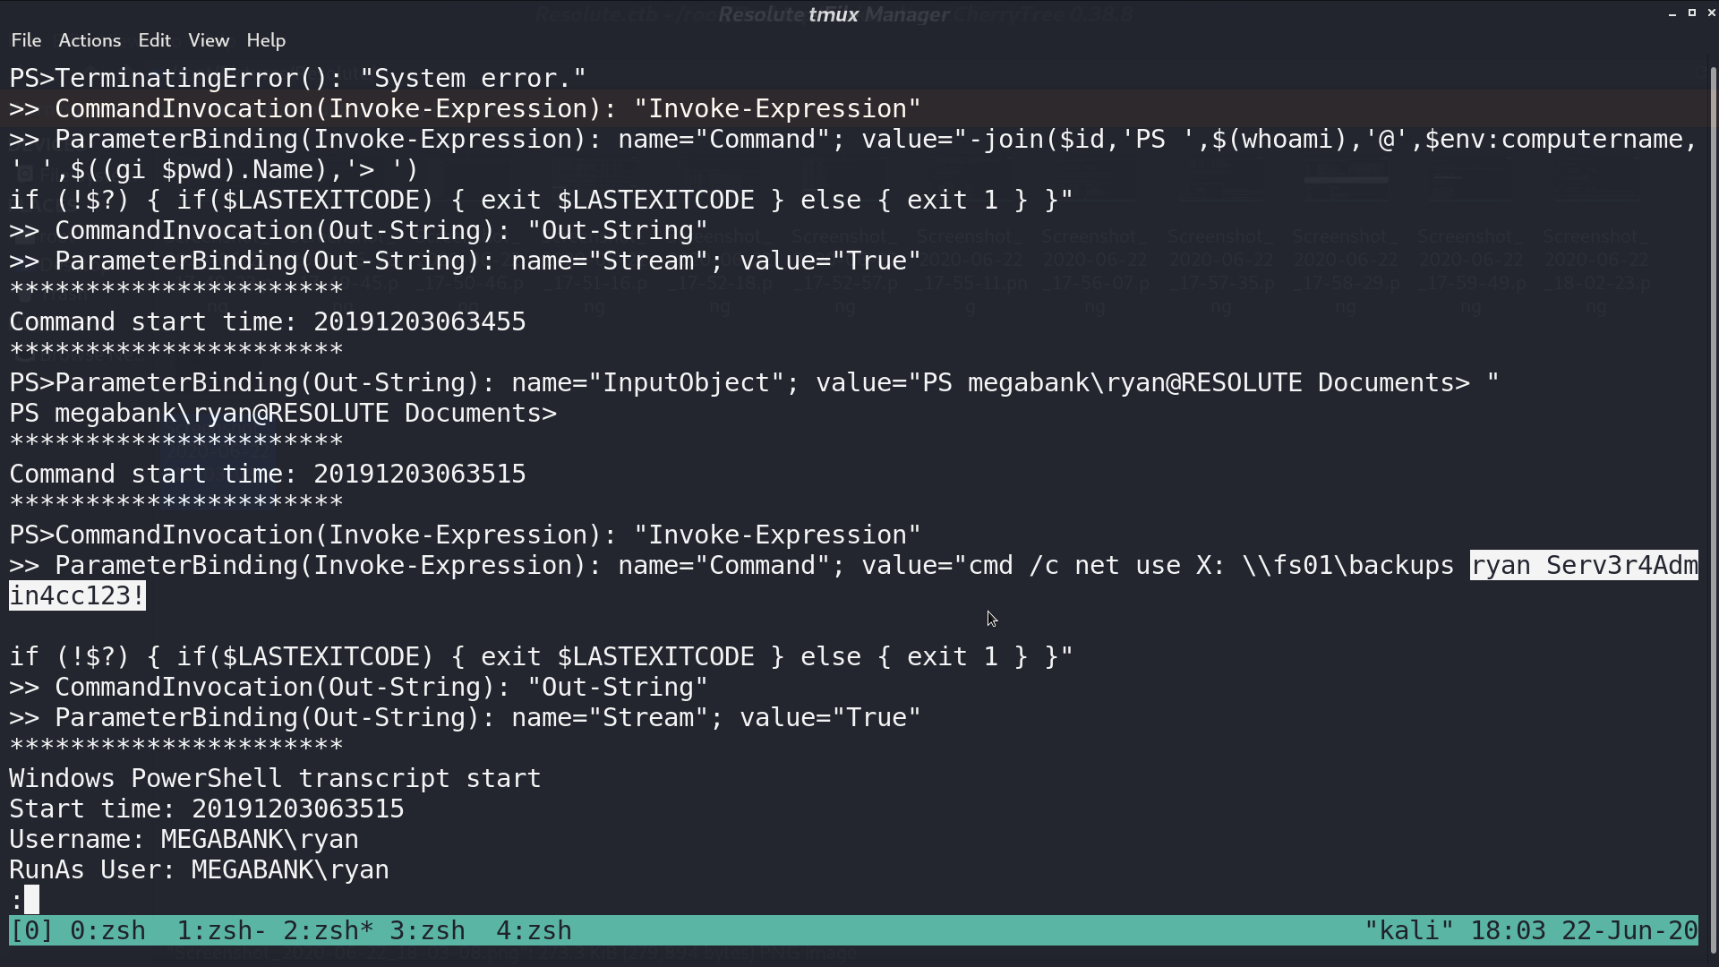Open the Actions menu
The height and width of the screenshot is (967, 1719).
(x=90, y=40)
